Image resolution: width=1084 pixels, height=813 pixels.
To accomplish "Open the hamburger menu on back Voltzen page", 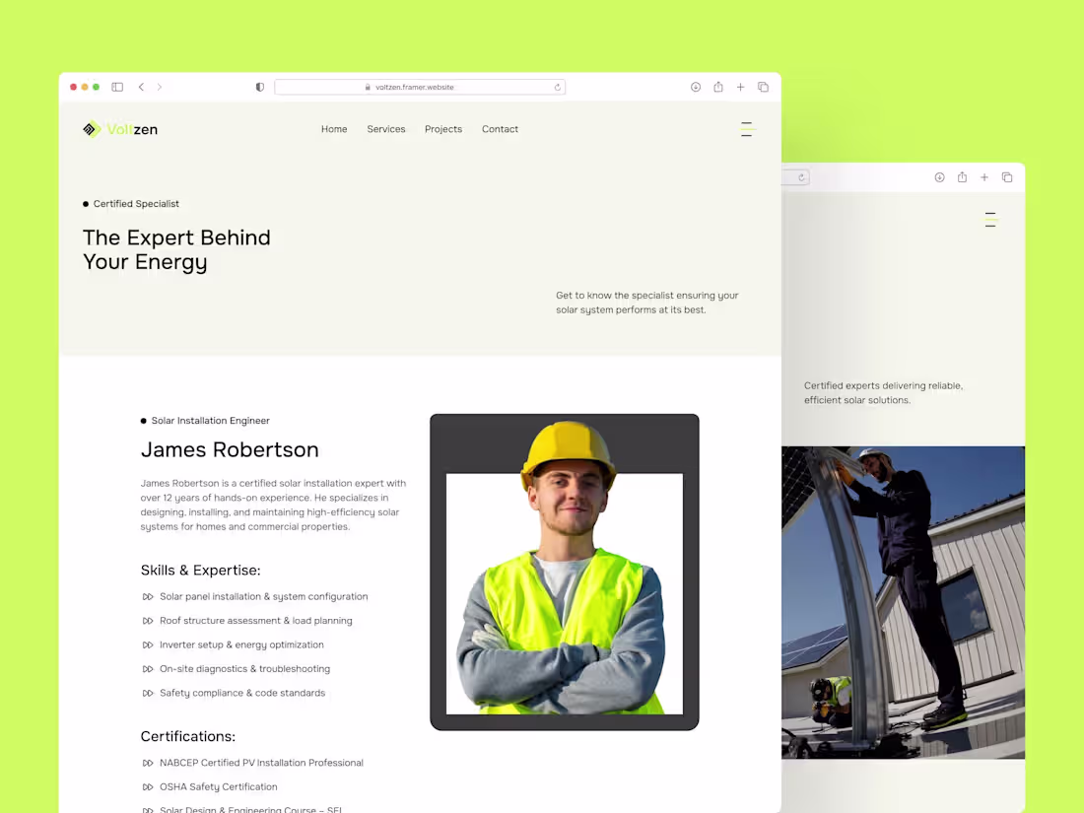I will pyautogui.click(x=990, y=220).
